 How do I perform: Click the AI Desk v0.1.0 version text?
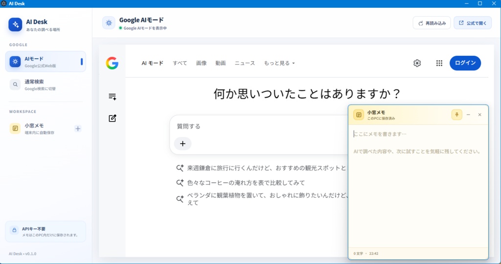[23, 254]
